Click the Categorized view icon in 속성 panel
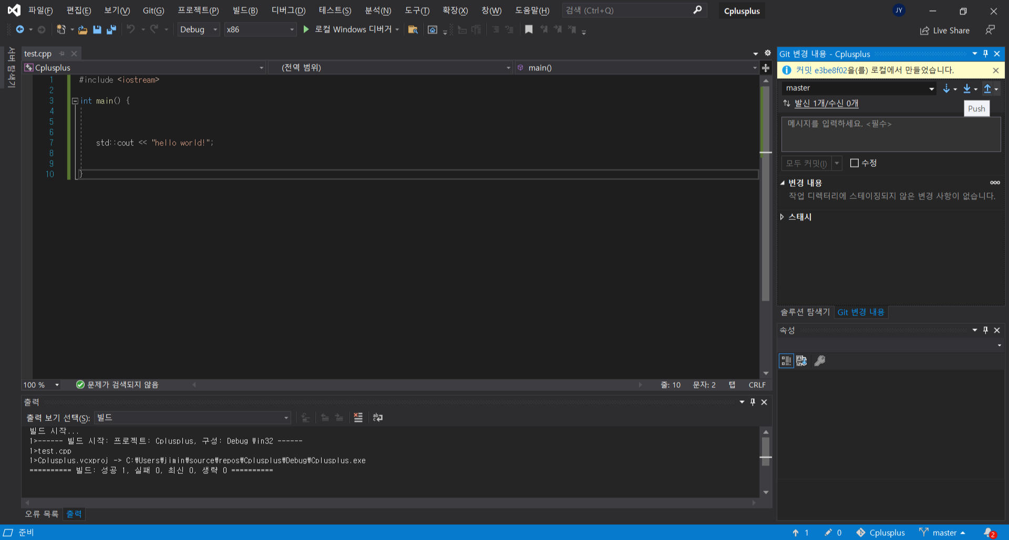The image size is (1009, 540). tap(786, 361)
